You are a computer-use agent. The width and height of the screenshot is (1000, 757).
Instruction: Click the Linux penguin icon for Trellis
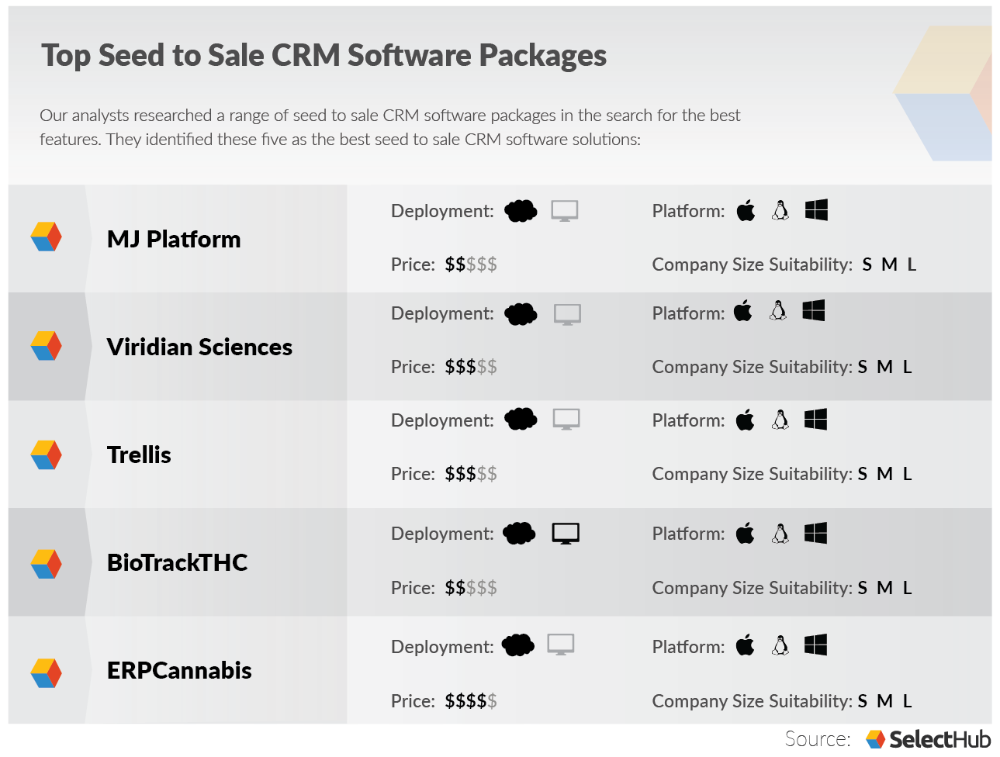[780, 420]
